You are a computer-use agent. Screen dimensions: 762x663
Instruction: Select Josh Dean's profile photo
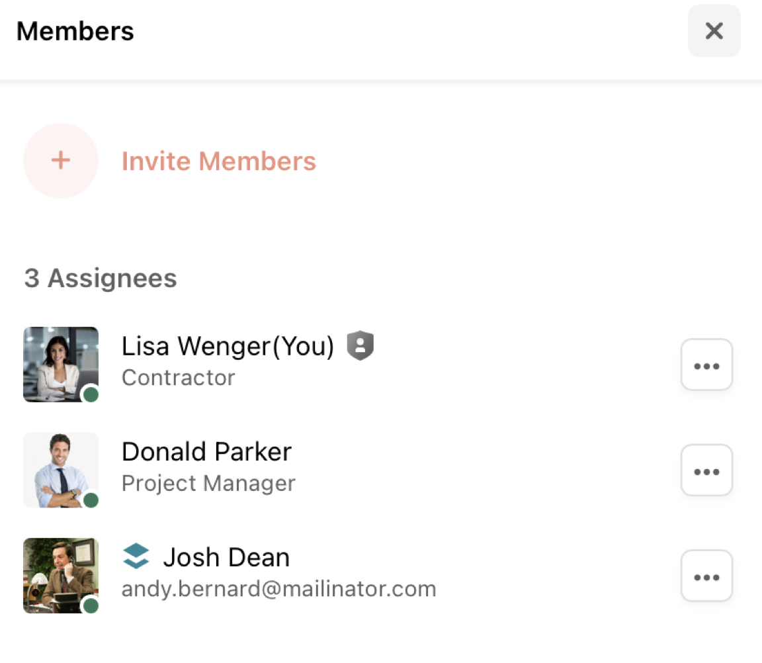click(x=61, y=576)
